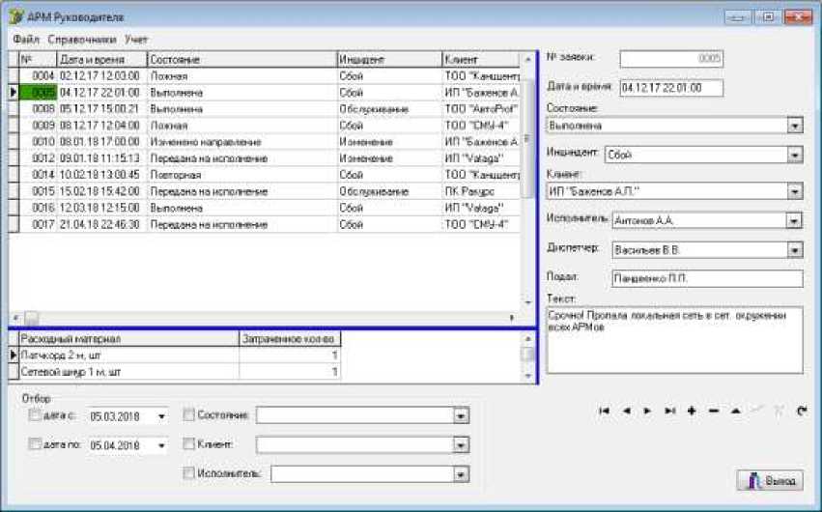Click the Расходный материал column header
The image size is (822, 512).
point(129,339)
